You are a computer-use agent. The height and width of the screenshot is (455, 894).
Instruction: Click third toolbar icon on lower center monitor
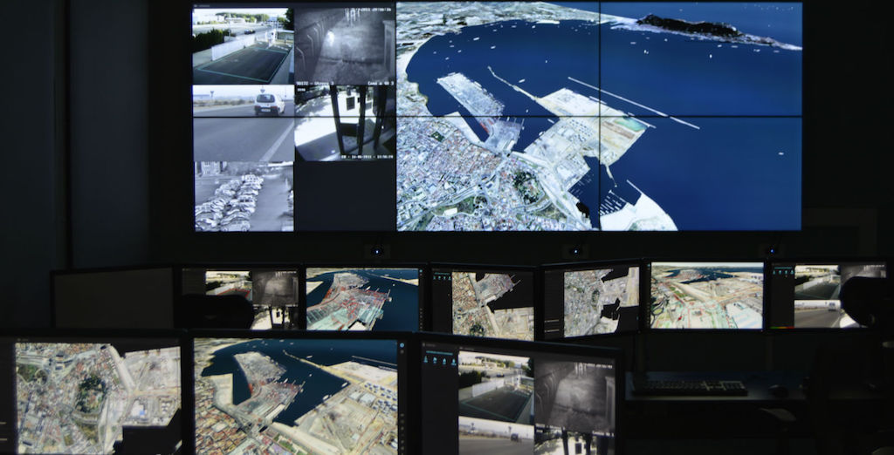point(445,361)
